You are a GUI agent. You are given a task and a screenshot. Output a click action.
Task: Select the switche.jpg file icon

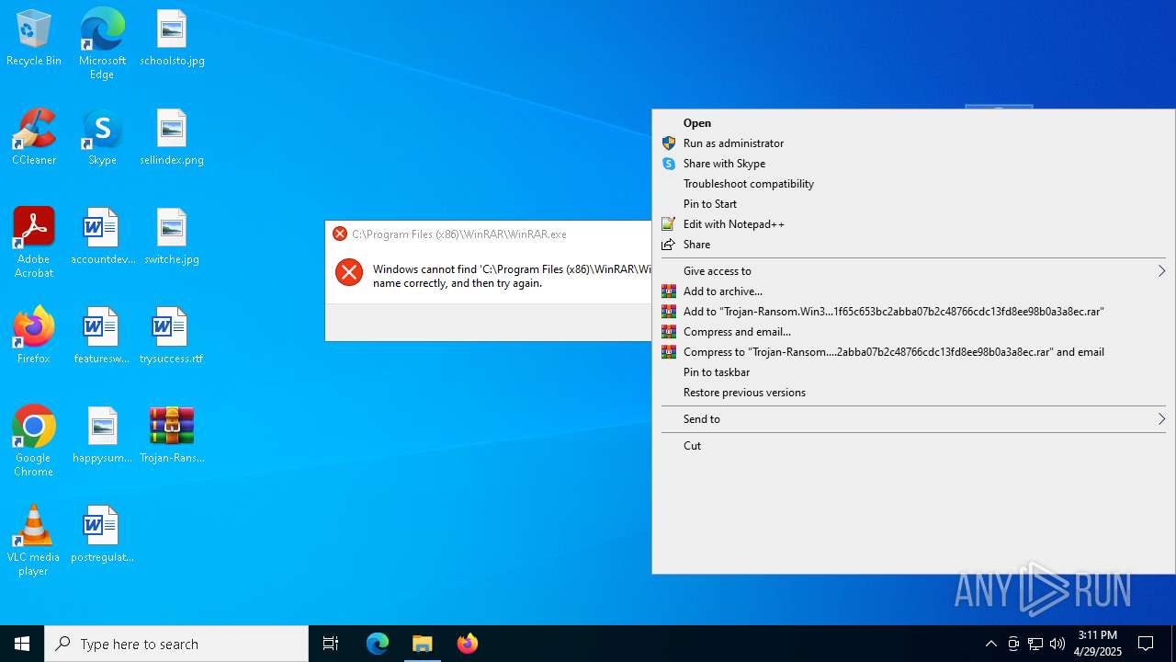point(172,237)
